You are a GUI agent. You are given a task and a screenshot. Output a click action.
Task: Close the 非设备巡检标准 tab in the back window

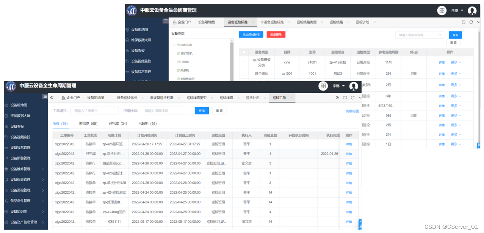289,22
